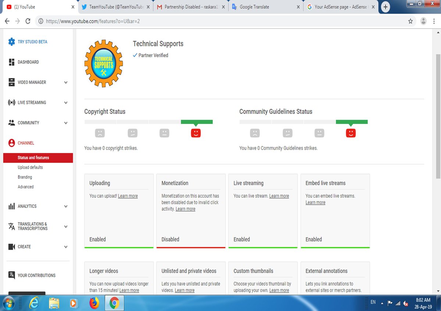Screen dimensions: 441x311
Task: Click the Channel person icon
Action: [12, 143]
